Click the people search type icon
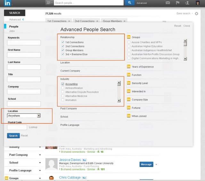This screenshot has height=181, width=205. coord(50,3)
